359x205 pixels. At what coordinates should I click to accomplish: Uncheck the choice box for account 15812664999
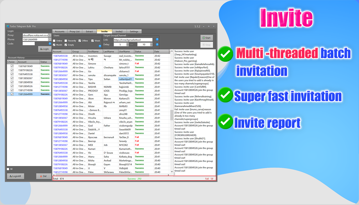[x=12, y=94]
